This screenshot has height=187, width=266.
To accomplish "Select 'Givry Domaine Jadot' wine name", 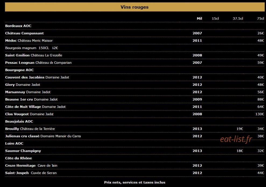I will [x=23, y=85].
